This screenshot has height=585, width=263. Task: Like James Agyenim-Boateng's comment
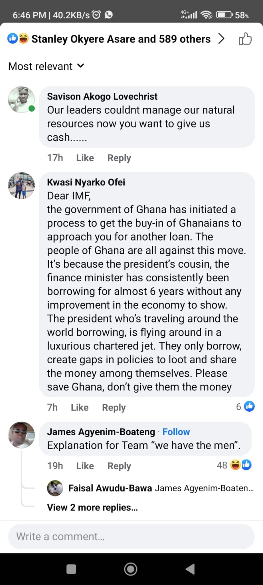85,466
